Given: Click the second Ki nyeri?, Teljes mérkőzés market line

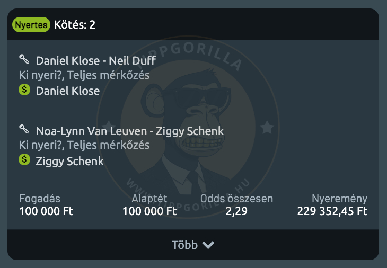Looking at the screenshot, I should coord(84,145).
